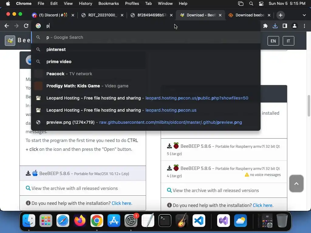The image size is (311, 233).
Task: Open System Settings from the Dock
Action: point(131,221)
